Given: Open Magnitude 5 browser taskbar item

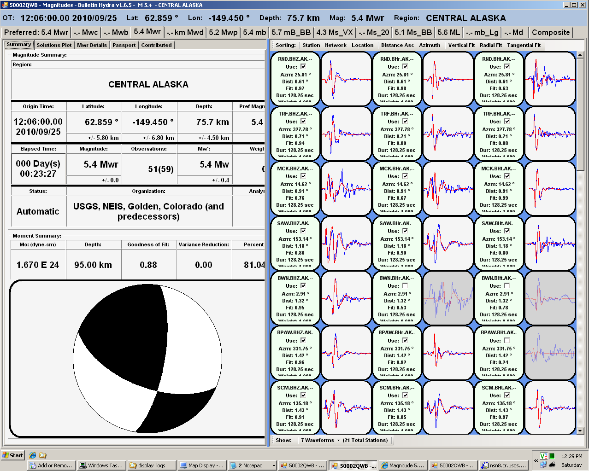Looking at the screenshot, I should click(x=403, y=465).
